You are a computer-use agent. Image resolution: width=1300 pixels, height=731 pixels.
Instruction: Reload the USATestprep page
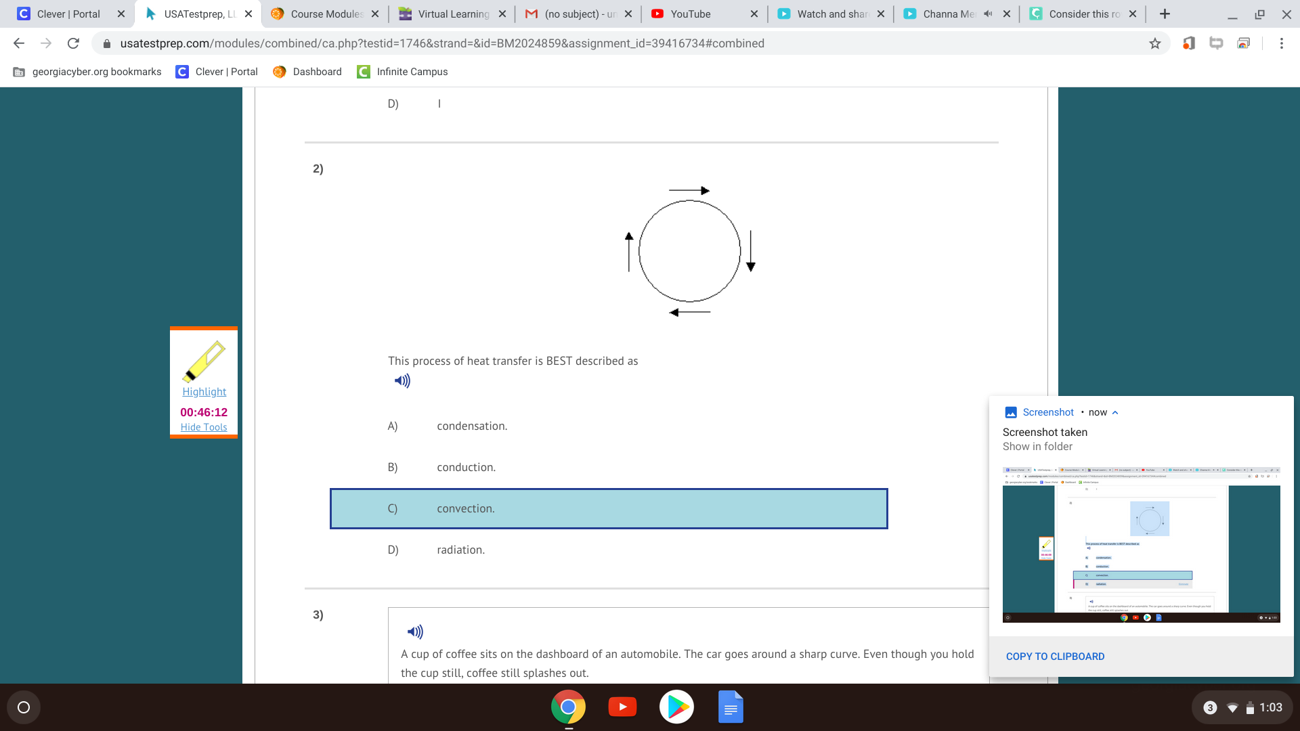coord(73,43)
